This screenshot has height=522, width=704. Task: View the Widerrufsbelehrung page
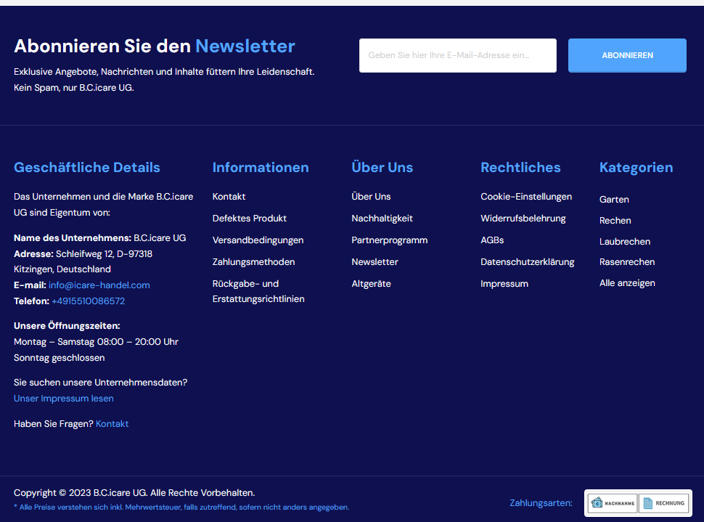(523, 219)
